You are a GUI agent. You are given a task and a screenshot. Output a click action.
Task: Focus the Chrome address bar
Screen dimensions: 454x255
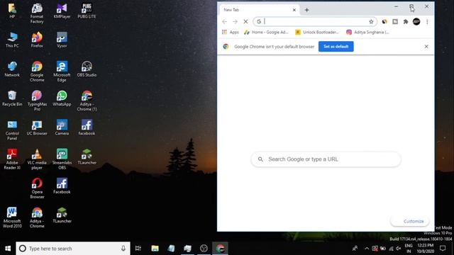click(315, 22)
